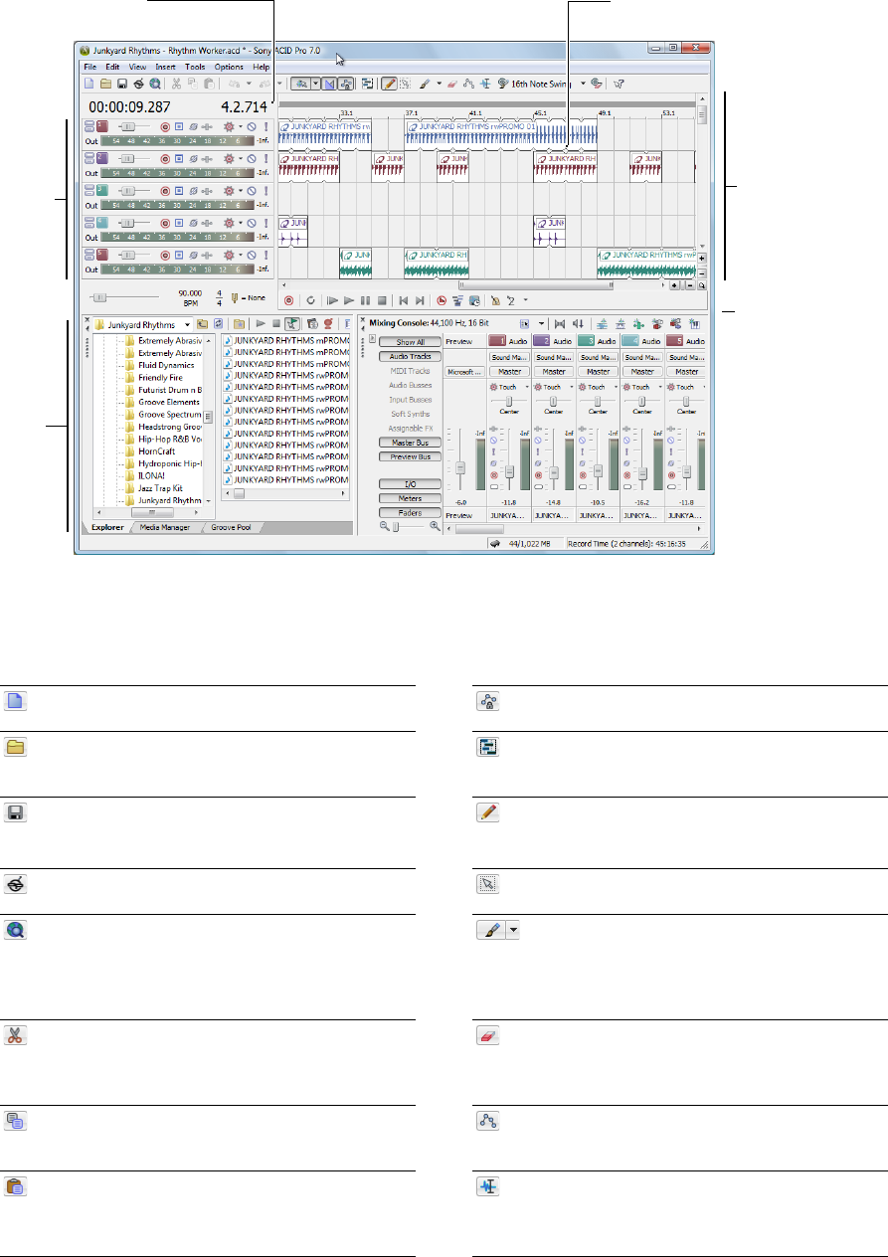Click the Record transport button
This screenshot has width=888, height=1257.
pos(288,299)
